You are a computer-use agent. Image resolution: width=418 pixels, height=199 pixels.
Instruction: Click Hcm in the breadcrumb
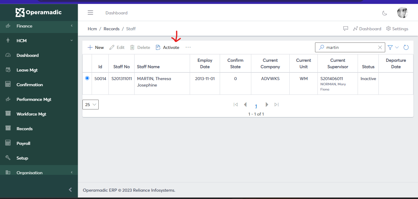(x=92, y=29)
